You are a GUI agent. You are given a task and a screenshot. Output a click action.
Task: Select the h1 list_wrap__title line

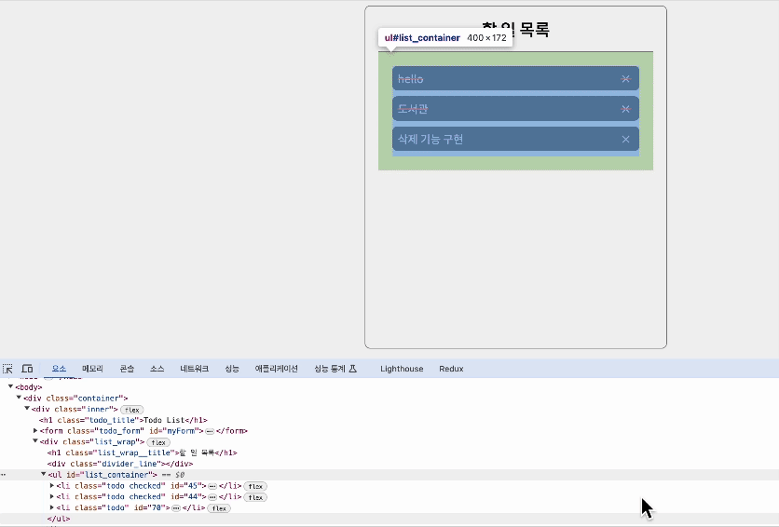click(142, 453)
